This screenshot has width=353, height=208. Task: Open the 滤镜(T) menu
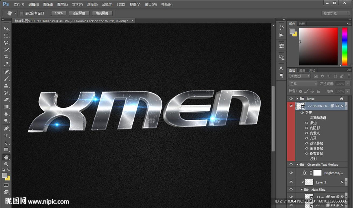pyautogui.click(x=107, y=4)
